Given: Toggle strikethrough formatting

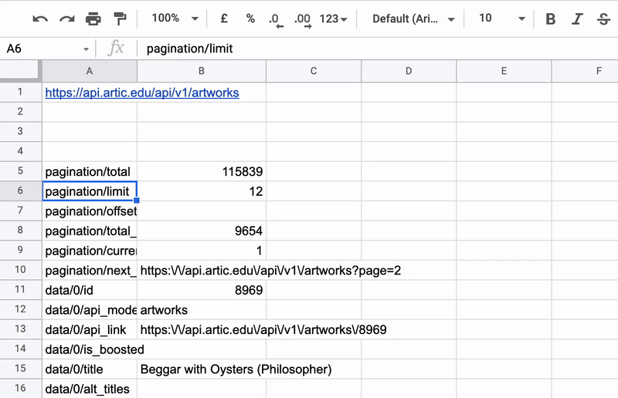Looking at the screenshot, I should [603, 19].
